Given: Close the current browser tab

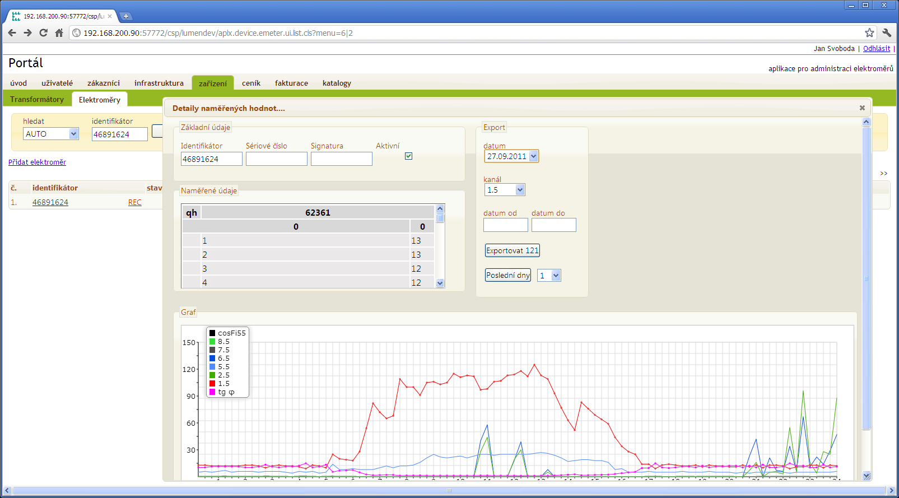Looking at the screenshot, I should pos(110,16).
